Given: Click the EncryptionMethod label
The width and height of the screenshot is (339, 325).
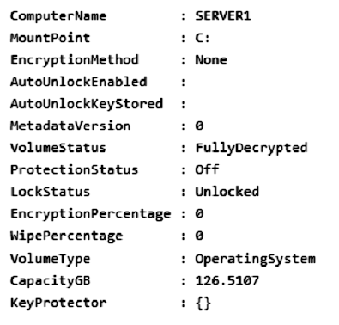Looking at the screenshot, I should tap(75, 60).
